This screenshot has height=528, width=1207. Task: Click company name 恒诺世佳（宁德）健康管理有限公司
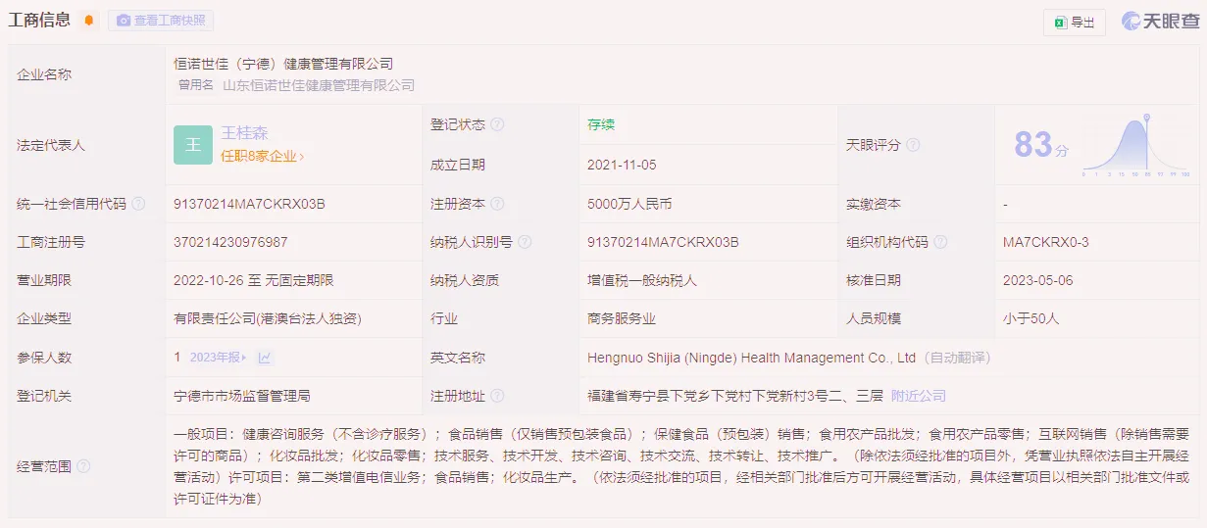[x=283, y=64]
